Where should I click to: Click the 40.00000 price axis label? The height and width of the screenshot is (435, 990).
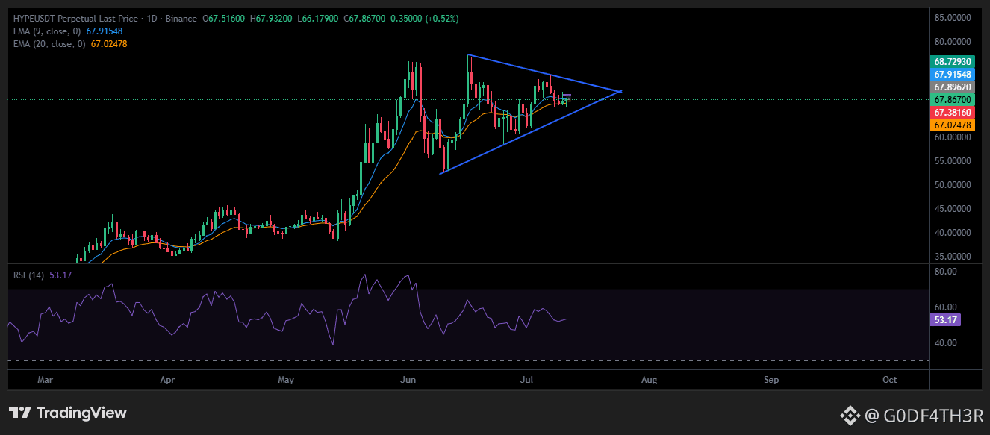951,233
